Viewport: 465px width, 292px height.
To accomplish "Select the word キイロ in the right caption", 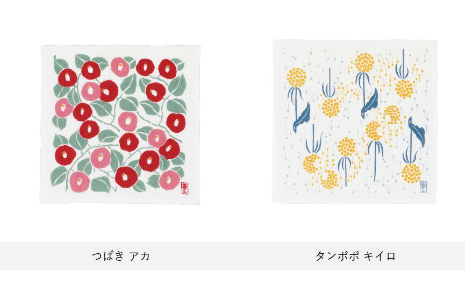I will [x=380, y=256].
